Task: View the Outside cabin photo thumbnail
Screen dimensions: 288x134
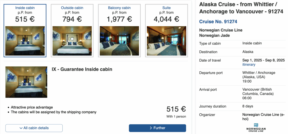Action: click(x=72, y=41)
